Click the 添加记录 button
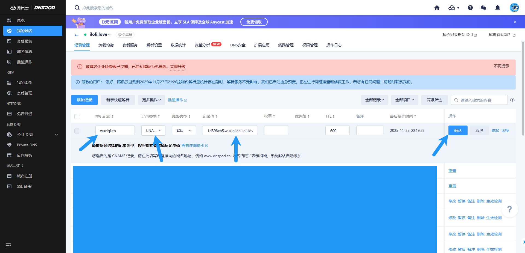 tap(84, 100)
